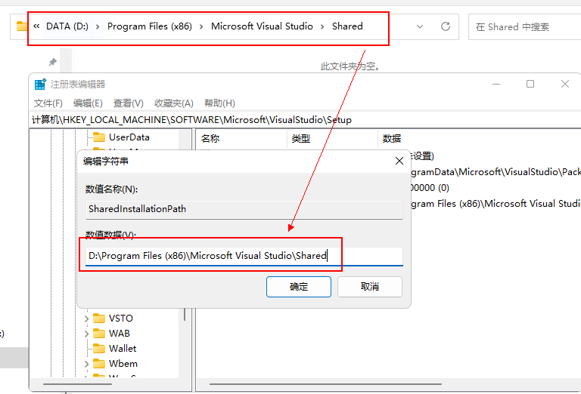
Task: Click the refresh icon in address bar
Action: coord(446,26)
